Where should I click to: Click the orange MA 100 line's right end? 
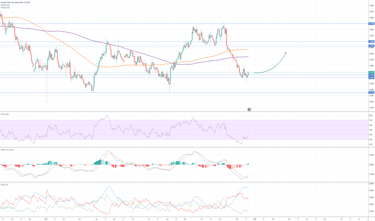248,49
